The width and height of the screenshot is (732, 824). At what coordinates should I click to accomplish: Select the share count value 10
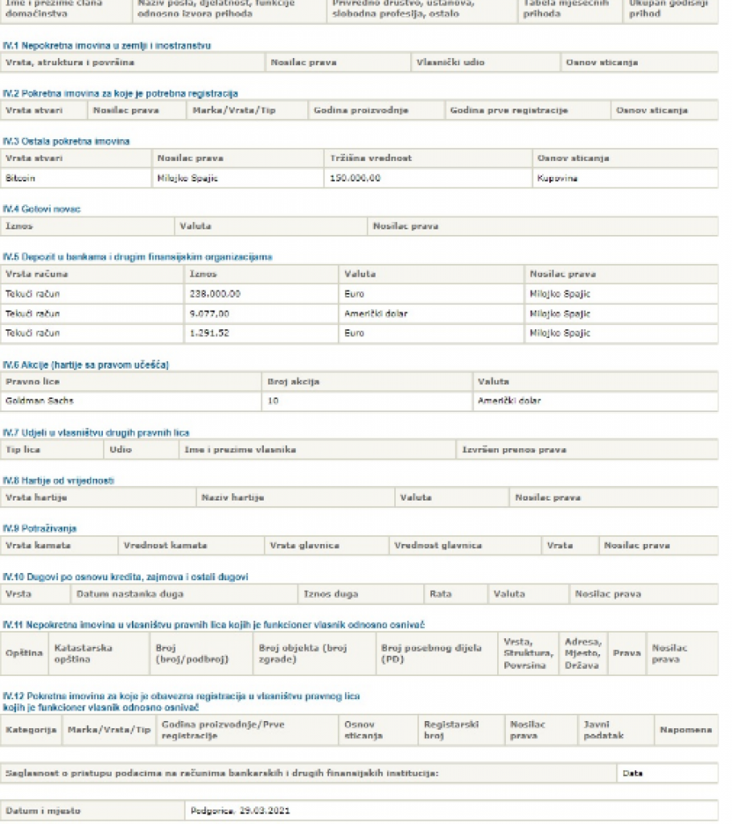click(x=273, y=400)
